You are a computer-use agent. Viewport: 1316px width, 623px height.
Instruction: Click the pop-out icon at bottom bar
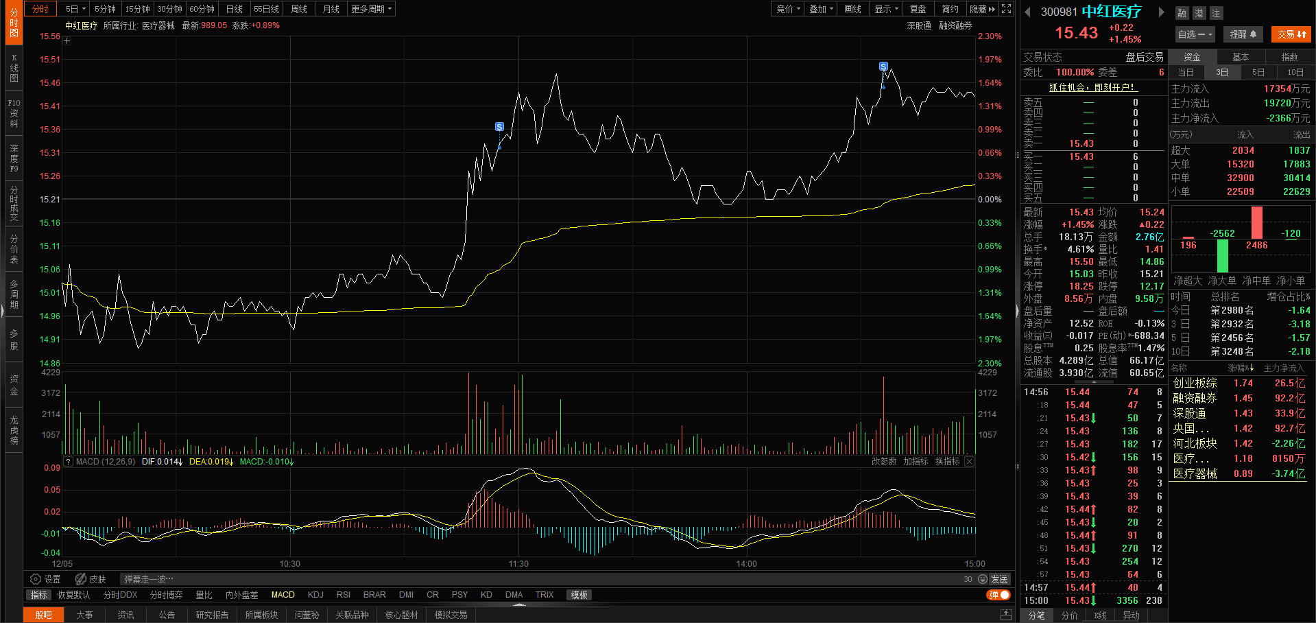1006,615
